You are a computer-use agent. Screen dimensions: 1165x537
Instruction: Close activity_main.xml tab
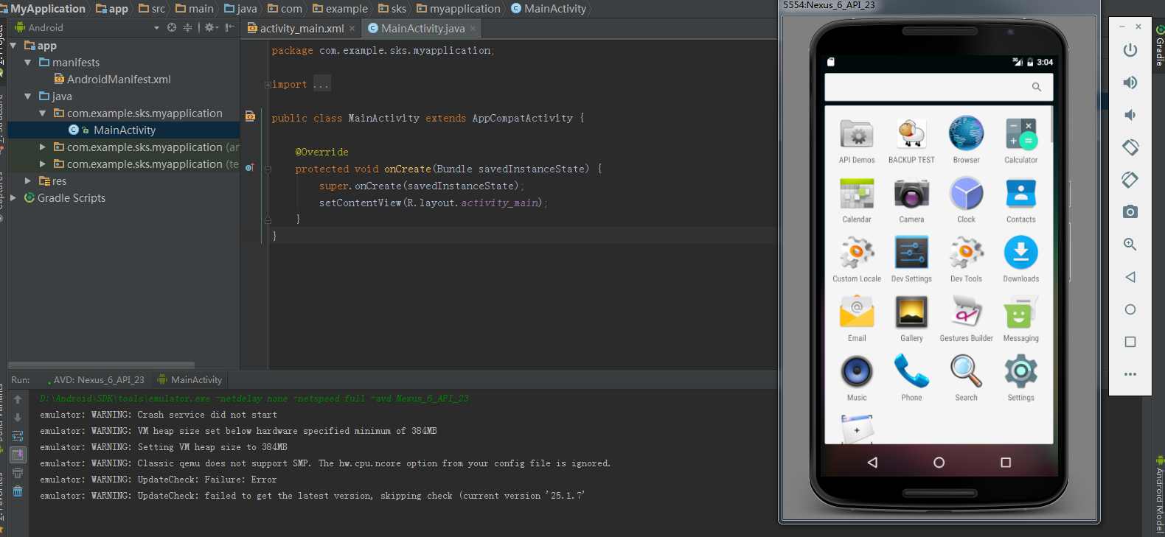click(x=352, y=29)
